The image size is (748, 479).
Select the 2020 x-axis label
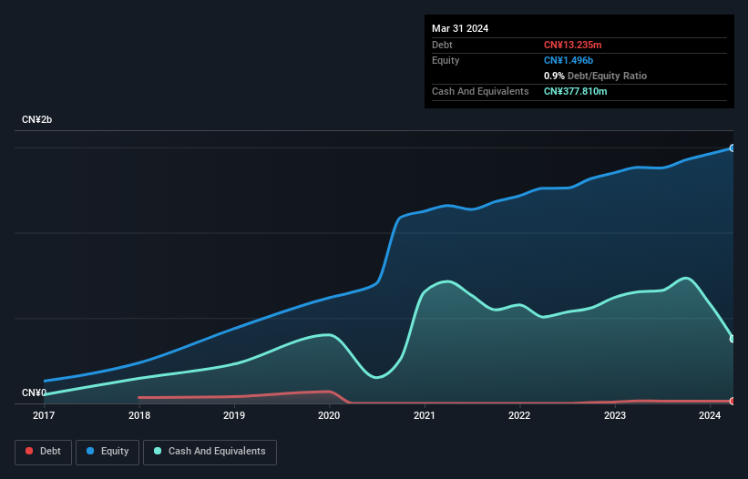[x=329, y=416]
